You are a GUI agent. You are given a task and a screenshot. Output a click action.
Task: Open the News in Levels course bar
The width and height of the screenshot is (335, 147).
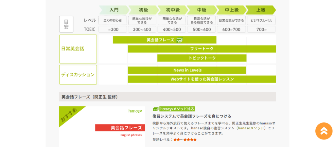tap(187, 70)
